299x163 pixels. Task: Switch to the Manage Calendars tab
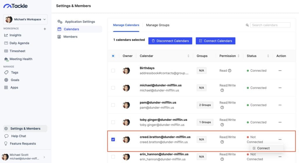click(126, 25)
